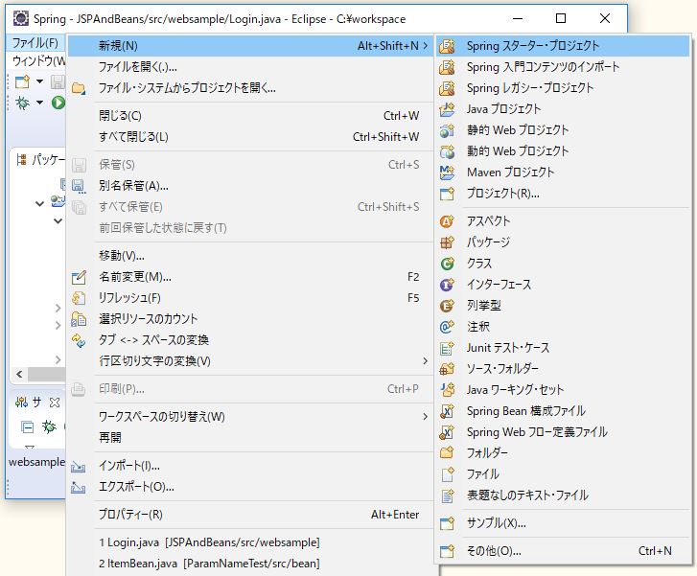The height and width of the screenshot is (576, 697).
Task: Click the エクスポート icon
Action: 79,487
